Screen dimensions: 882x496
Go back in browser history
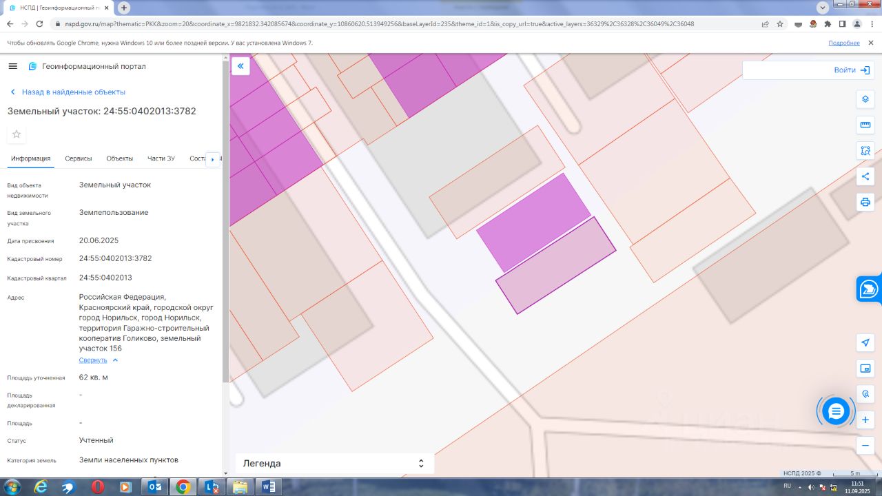coord(10,23)
